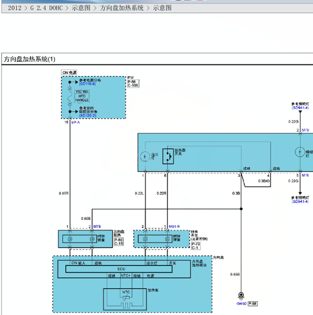313x315 pixels.
Task: Click the HTD HANDLE fuse name
Action: [82, 98]
